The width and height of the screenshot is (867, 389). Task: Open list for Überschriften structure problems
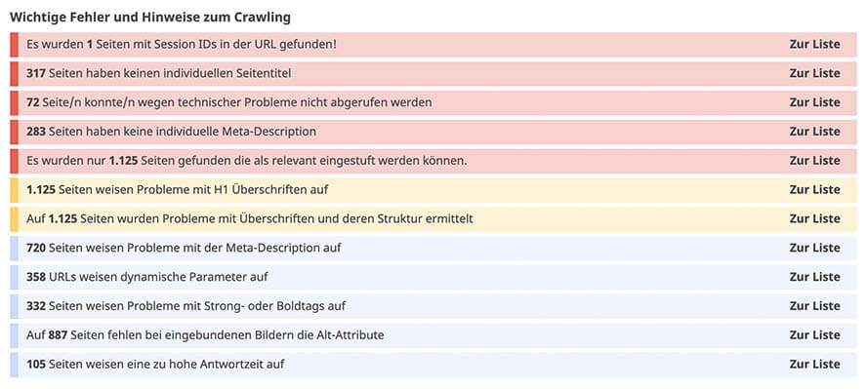814,219
